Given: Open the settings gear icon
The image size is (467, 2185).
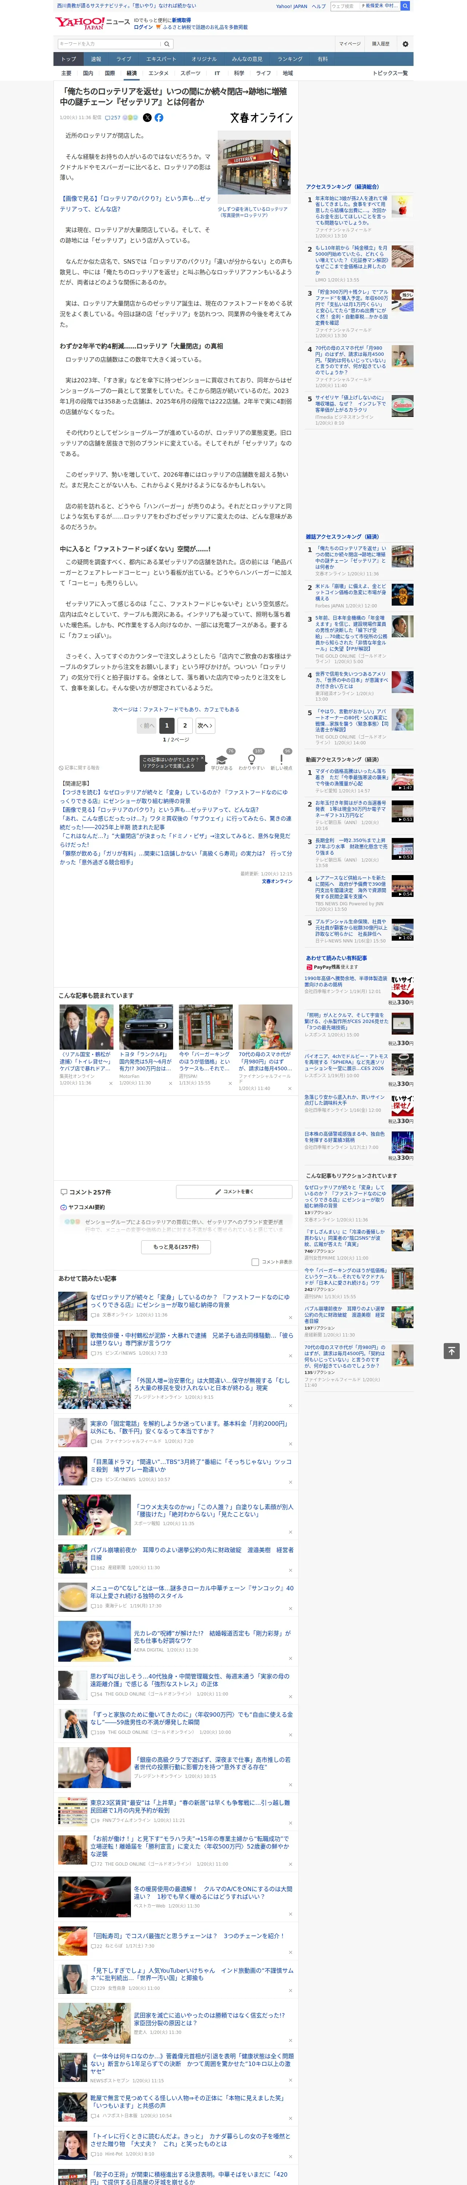Looking at the screenshot, I should (405, 44).
